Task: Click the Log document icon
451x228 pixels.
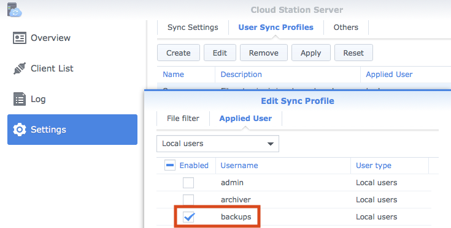Action: (20, 99)
